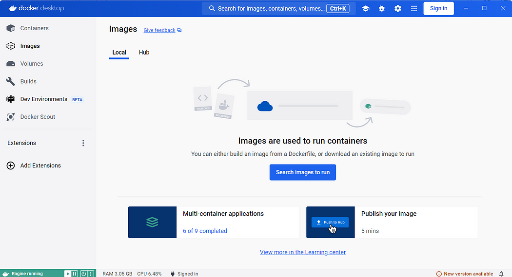Click New version available text

pos(468,274)
